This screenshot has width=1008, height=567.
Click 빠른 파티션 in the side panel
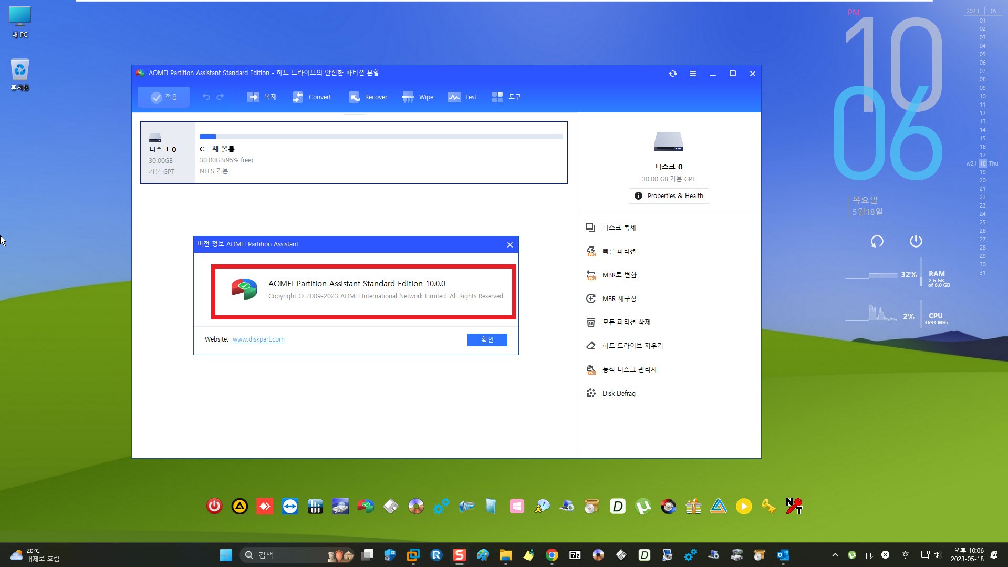[611, 251]
